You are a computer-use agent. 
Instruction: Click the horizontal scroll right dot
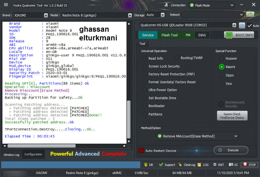124,146
